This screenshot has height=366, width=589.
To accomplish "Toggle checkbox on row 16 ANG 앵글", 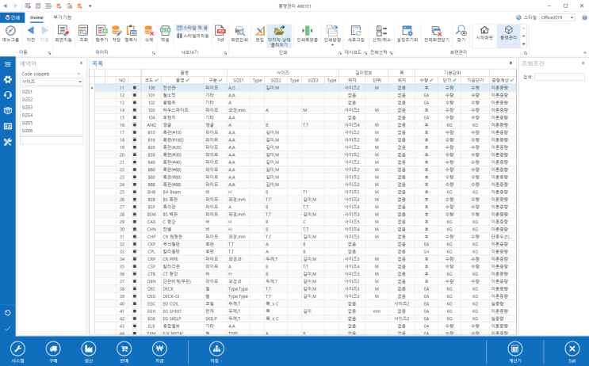I will point(135,125).
